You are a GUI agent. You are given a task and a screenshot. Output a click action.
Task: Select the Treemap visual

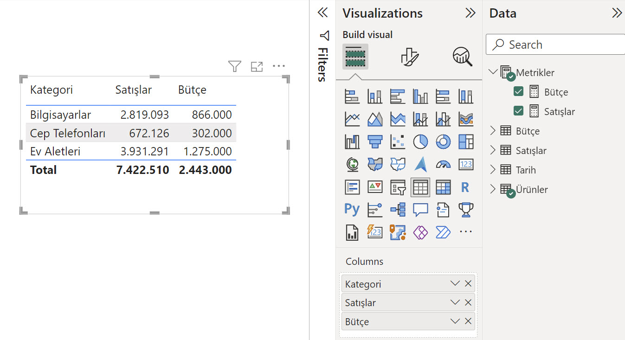(x=466, y=141)
